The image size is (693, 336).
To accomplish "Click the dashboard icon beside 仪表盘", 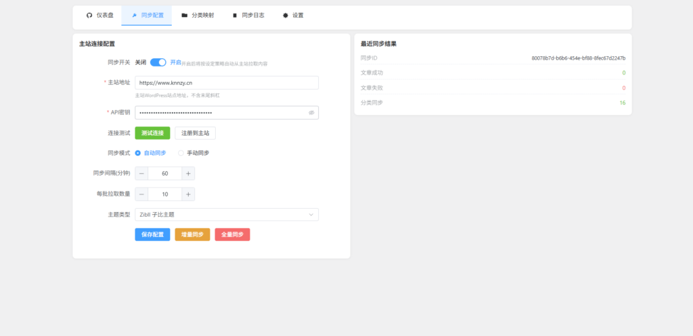I will coord(89,15).
